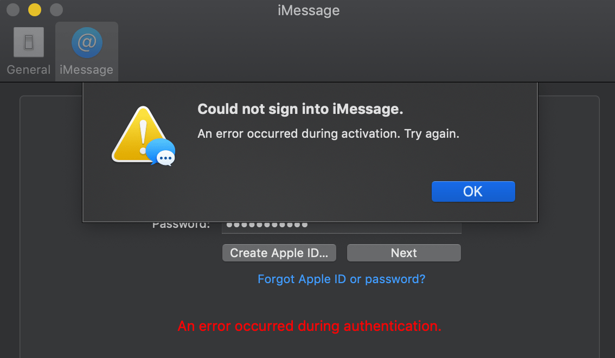Click the red authentication error message
Screen dimensions: 615x358
(x=310, y=326)
